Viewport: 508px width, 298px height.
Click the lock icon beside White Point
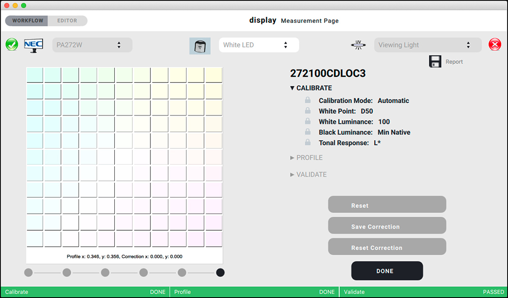point(308,111)
